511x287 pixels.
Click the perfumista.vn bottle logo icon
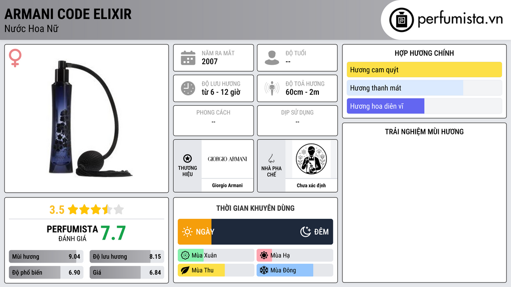401,20
